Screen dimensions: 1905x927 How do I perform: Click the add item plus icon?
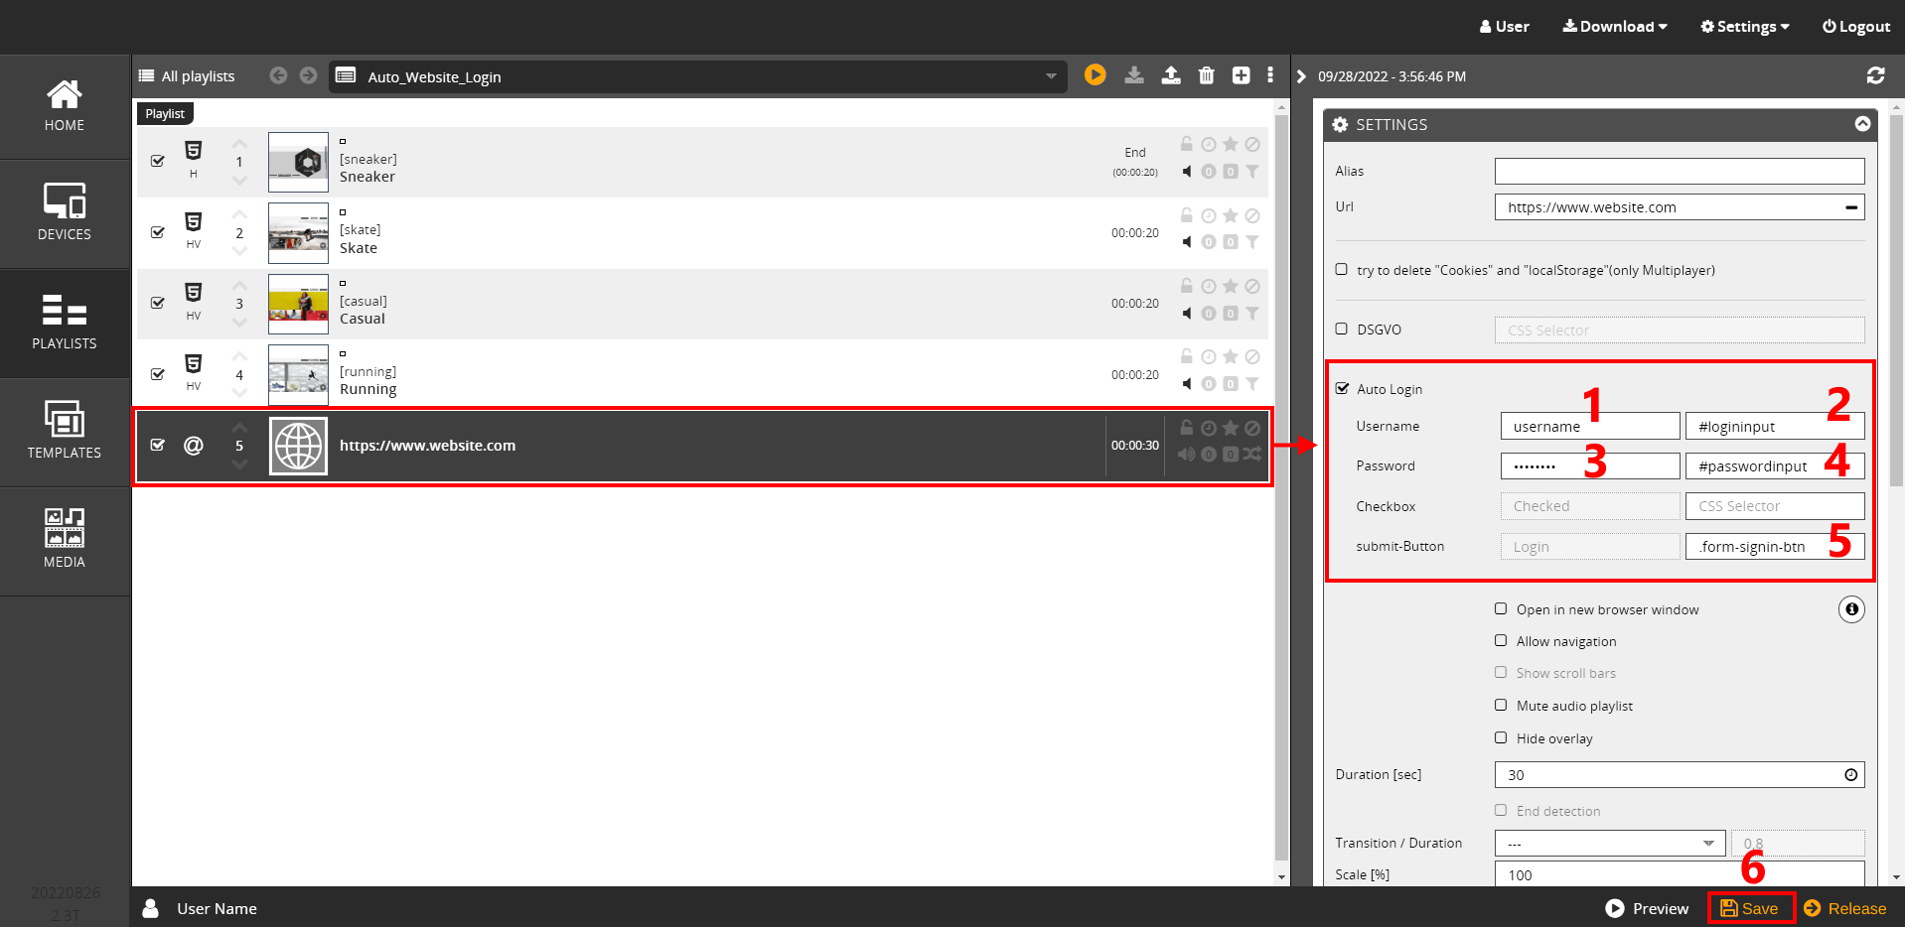coord(1241,75)
